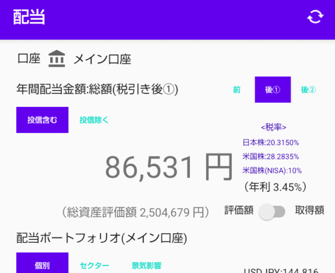The height and width of the screenshot is (273, 335).
Task: Toggle the 評価額/取得額 switch
Action: pyautogui.click(x=272, y=211)
